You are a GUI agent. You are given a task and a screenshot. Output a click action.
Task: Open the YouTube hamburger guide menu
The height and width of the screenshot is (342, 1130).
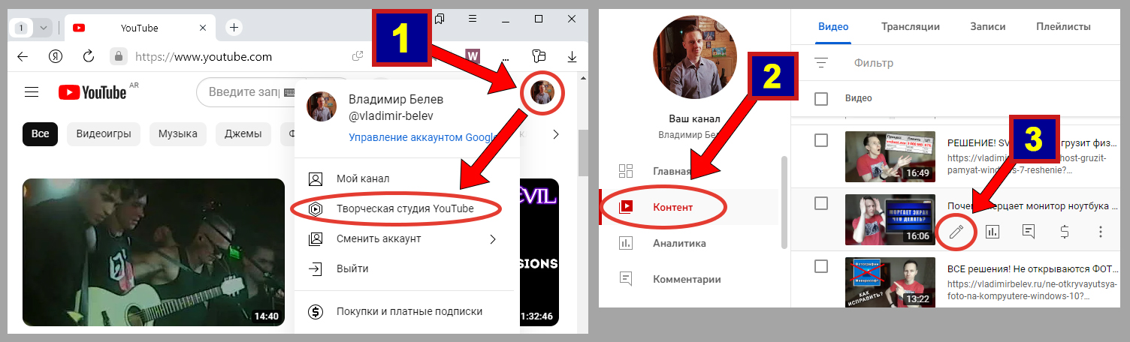pyautogui.click(x=32, y=92)
